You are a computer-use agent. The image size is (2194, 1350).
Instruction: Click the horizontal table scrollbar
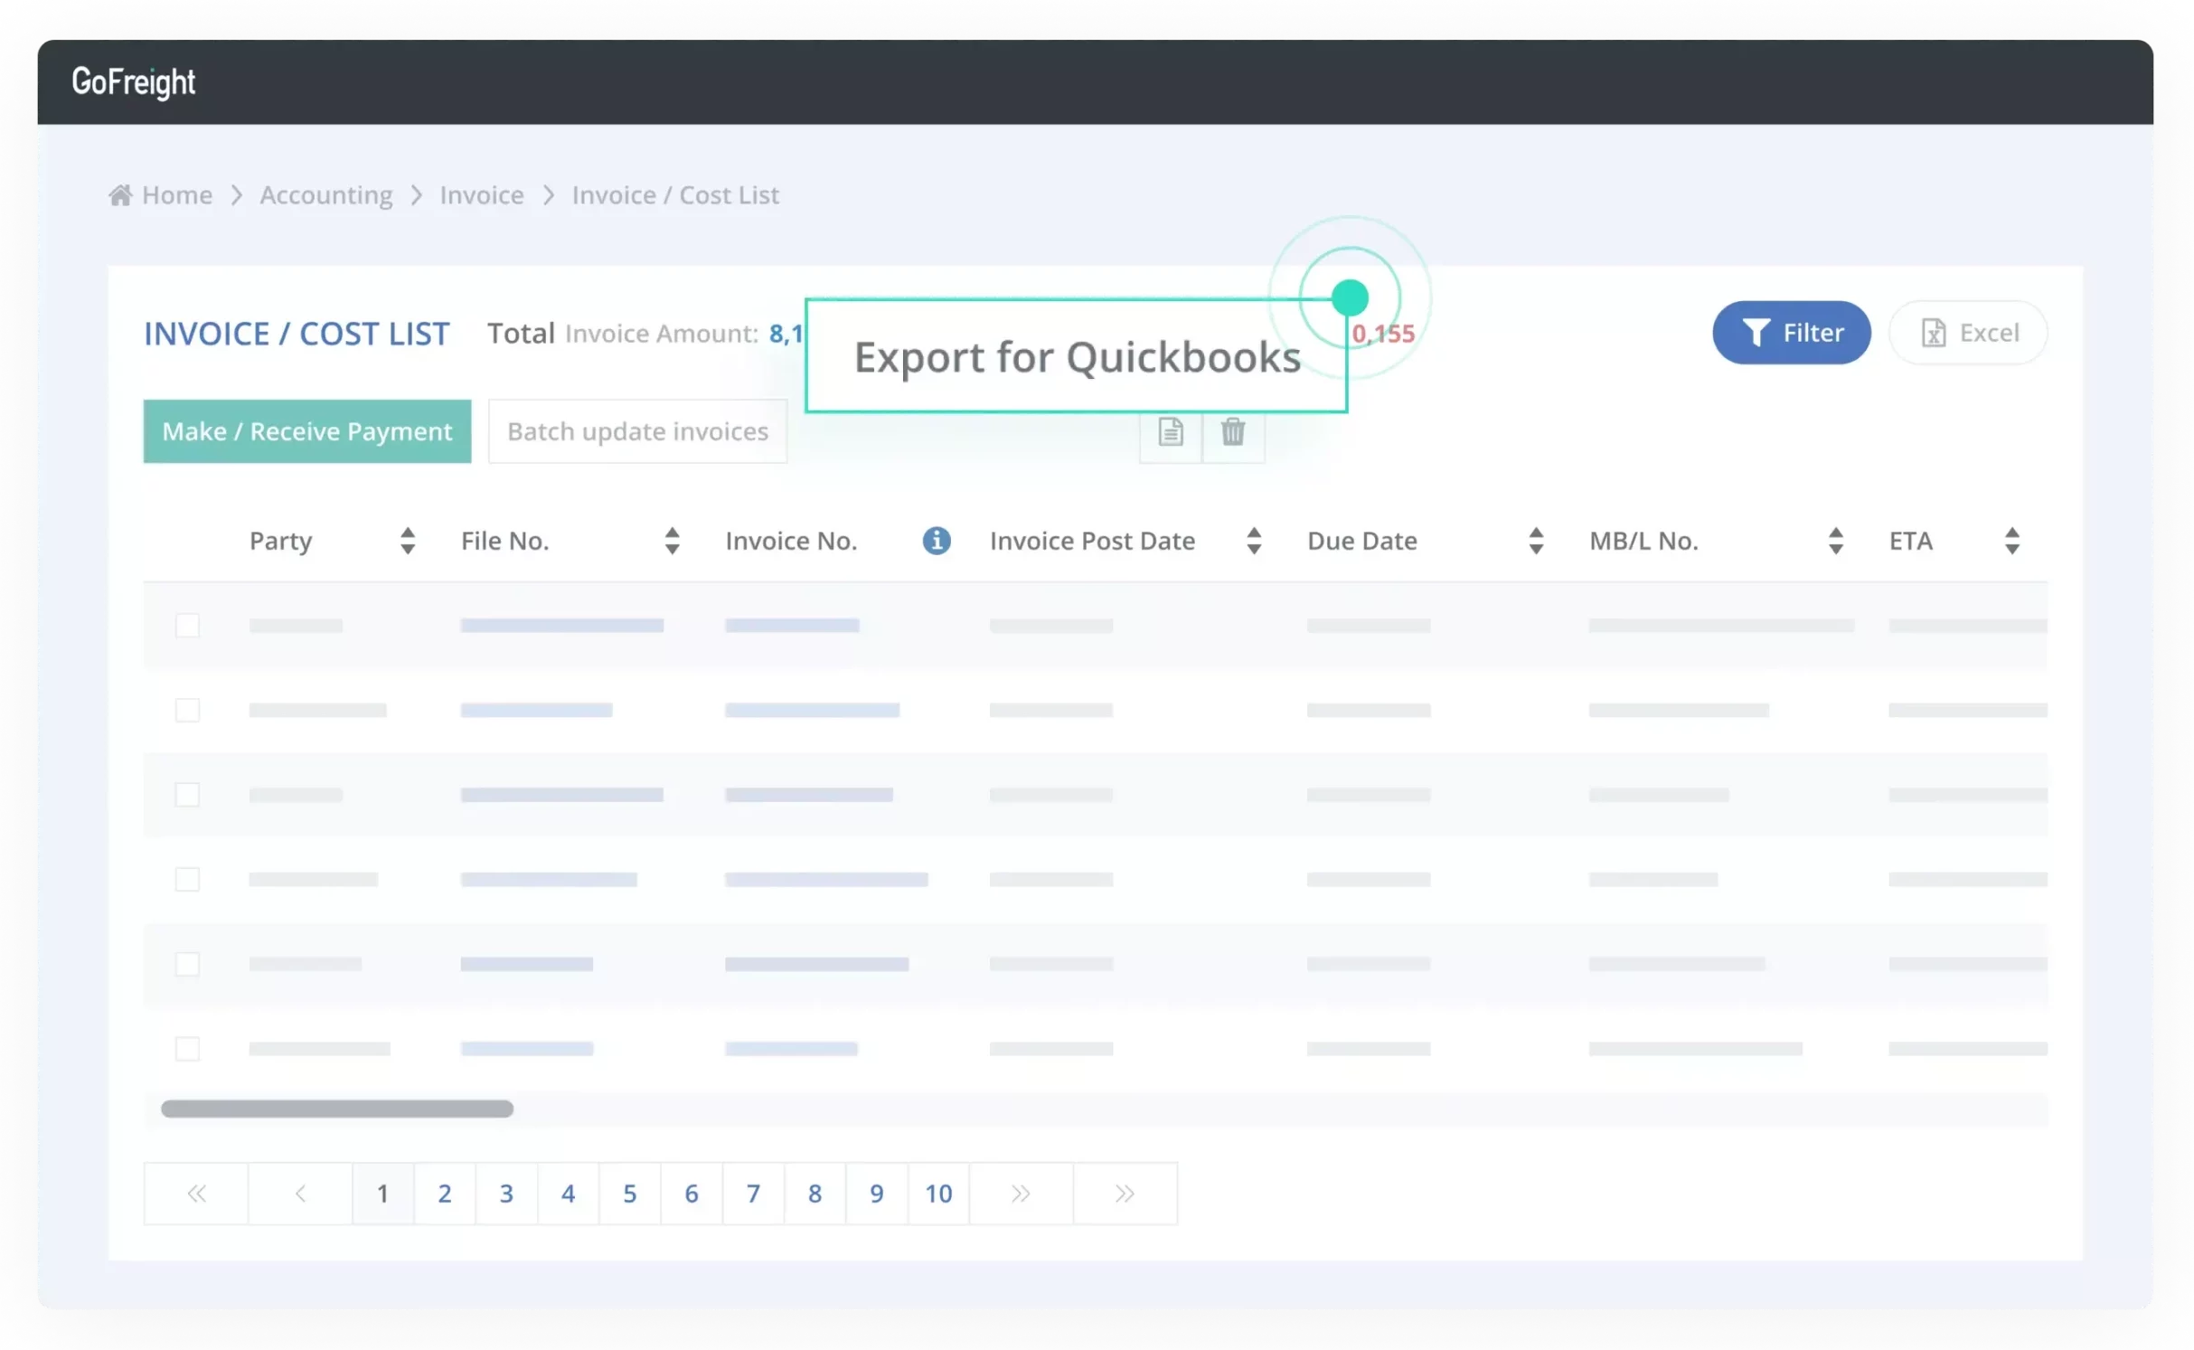tap(337, 1109)
